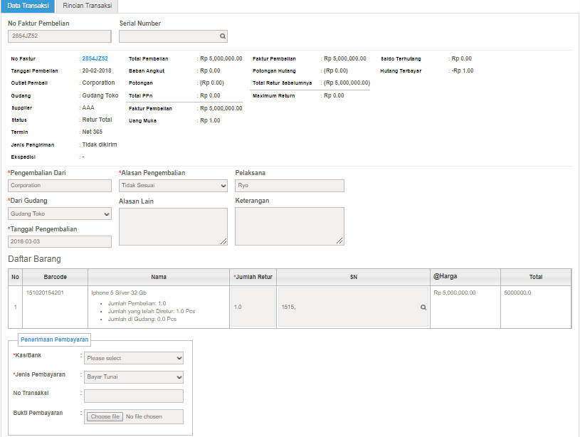580x437 pixels.
Task: Open the Alasan Pengembalian dropdown
Action: 173,186
